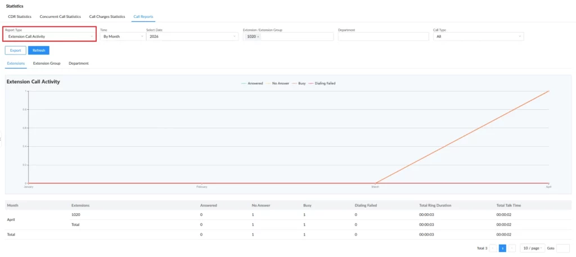Remove the 1020 extension tag
The image size is (576, 257).
click(x=258, y=37)
